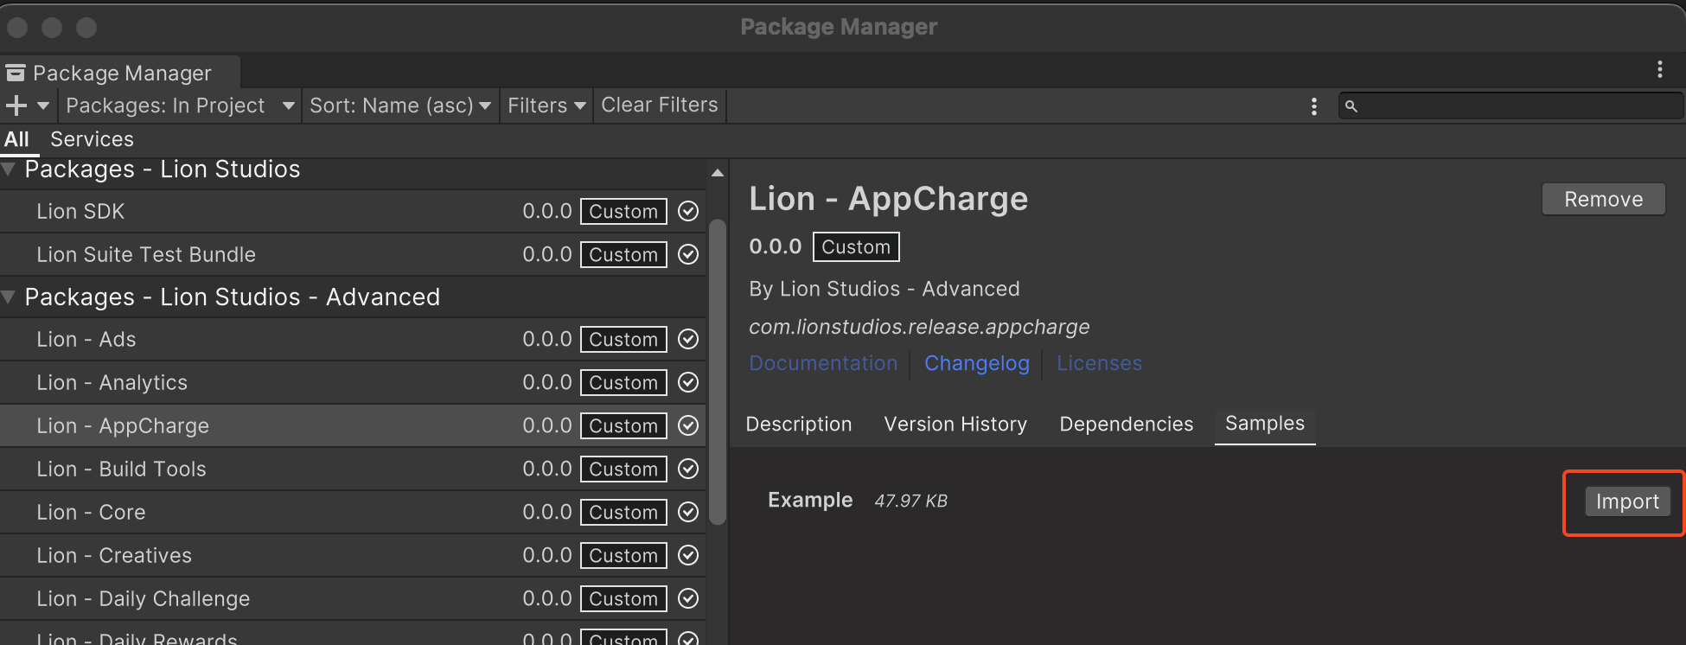Viewport: 1686px width, 645px height.
Task: Import the Example sample
Action: click(1626, 501)
